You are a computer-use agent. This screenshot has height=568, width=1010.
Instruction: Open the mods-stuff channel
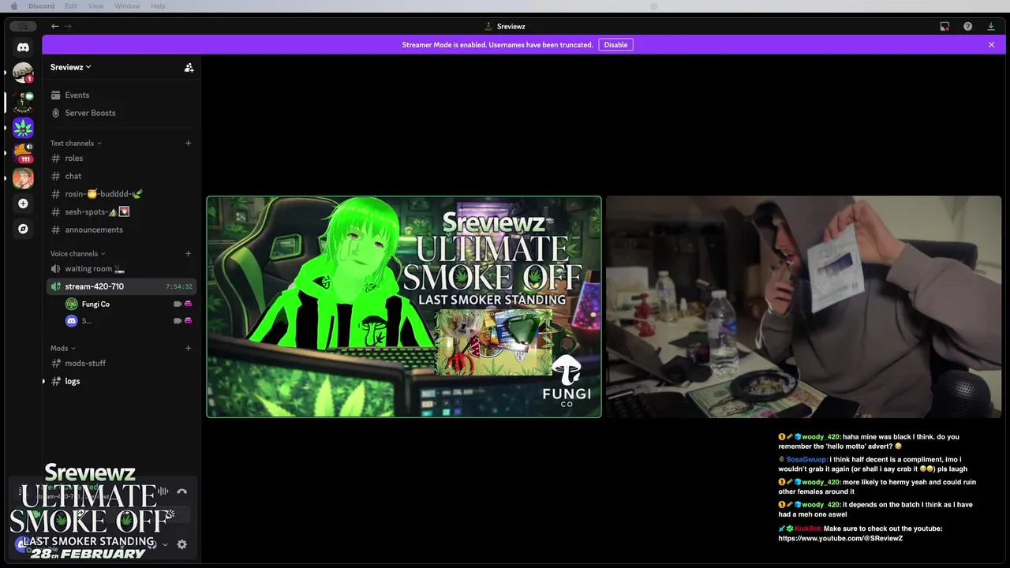click(x=121, y=363)
